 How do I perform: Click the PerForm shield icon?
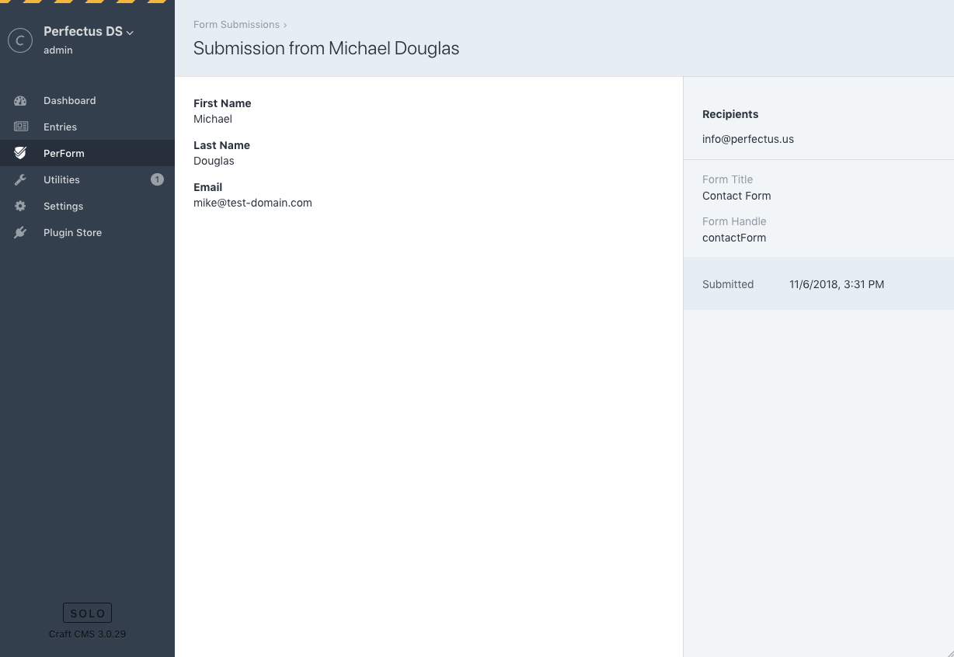point(20,154)
